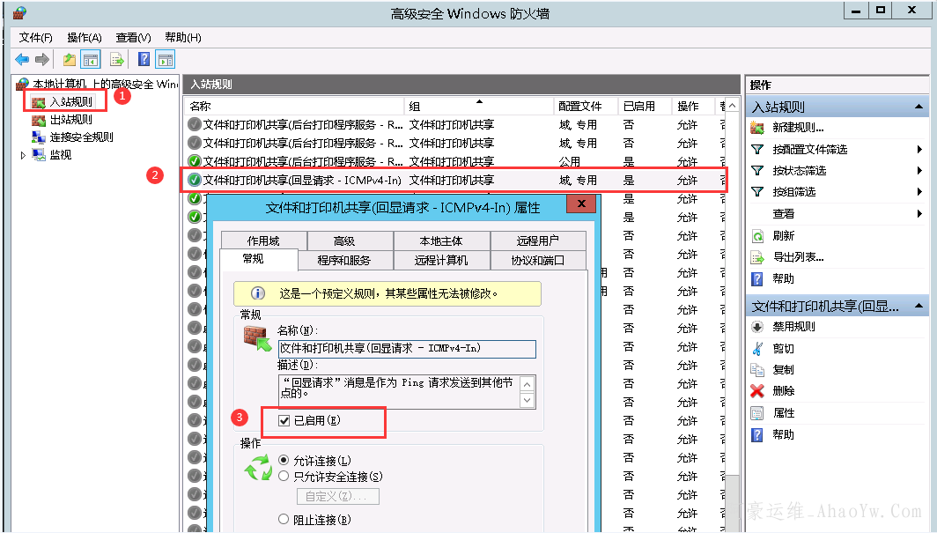Sort rules by the 组 column header
Screen dimensions: 937x533
[479, 107]
